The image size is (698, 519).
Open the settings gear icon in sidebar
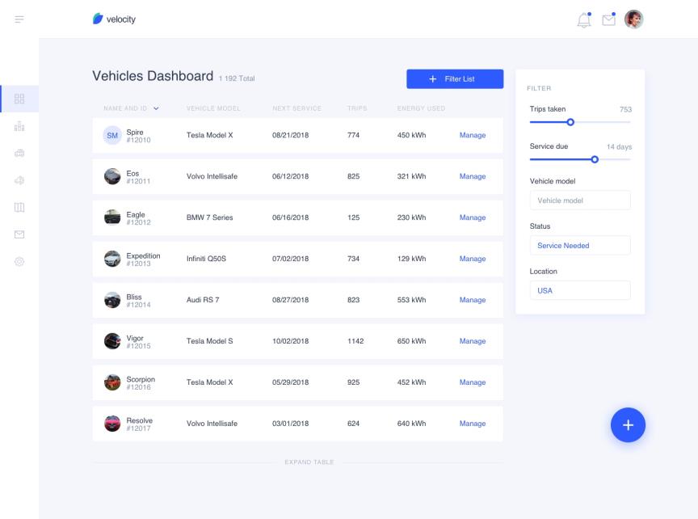tap(19, 262)
